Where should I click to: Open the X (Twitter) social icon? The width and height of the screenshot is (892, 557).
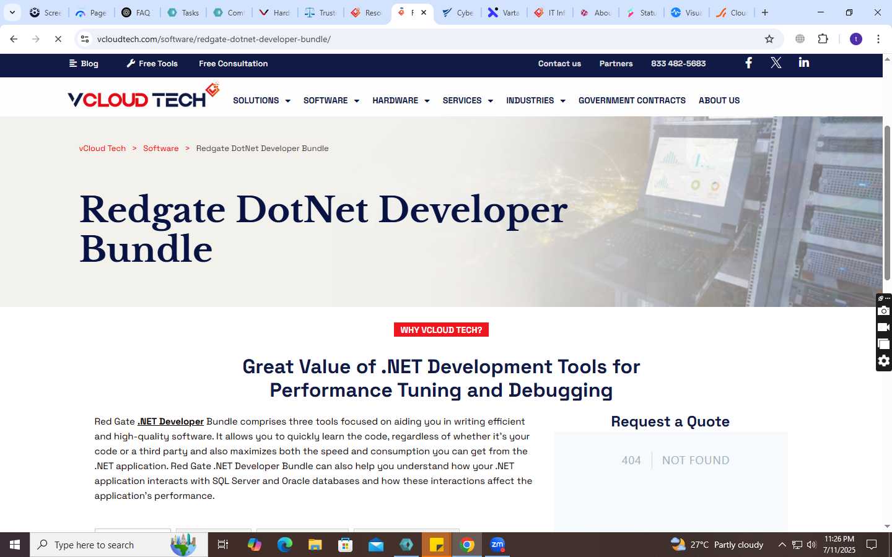(x=776, y=63)
